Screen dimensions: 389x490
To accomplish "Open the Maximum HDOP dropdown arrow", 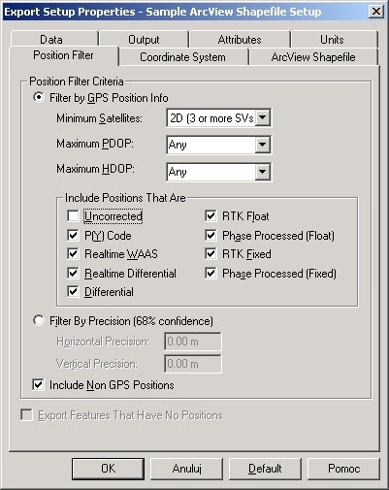I will (x=263, y=172).
